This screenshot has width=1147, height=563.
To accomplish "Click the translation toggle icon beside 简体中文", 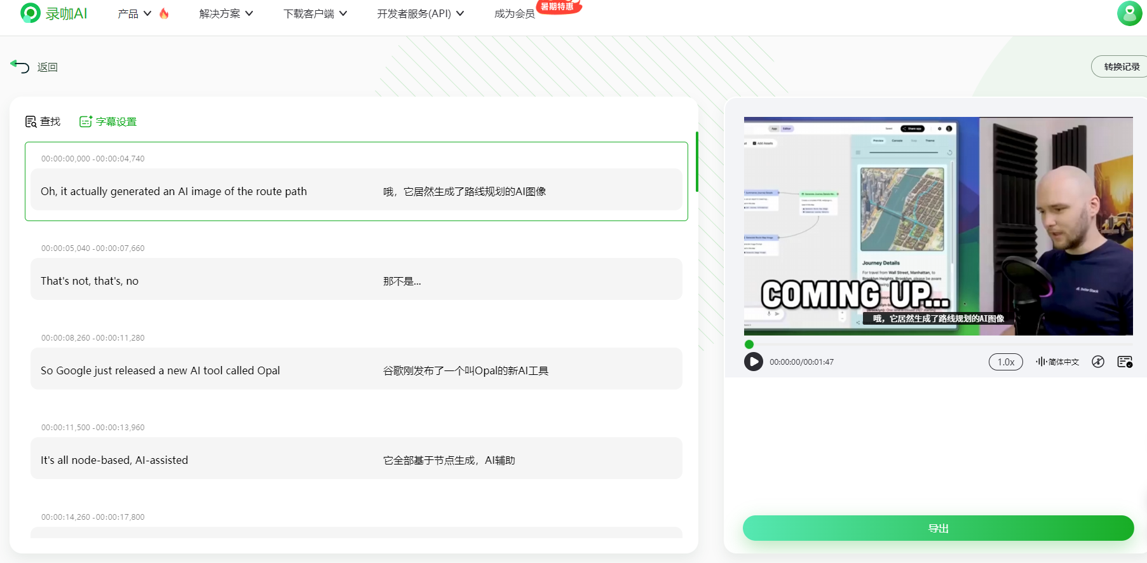I will pyautogui.click(x=1097, y=362).
